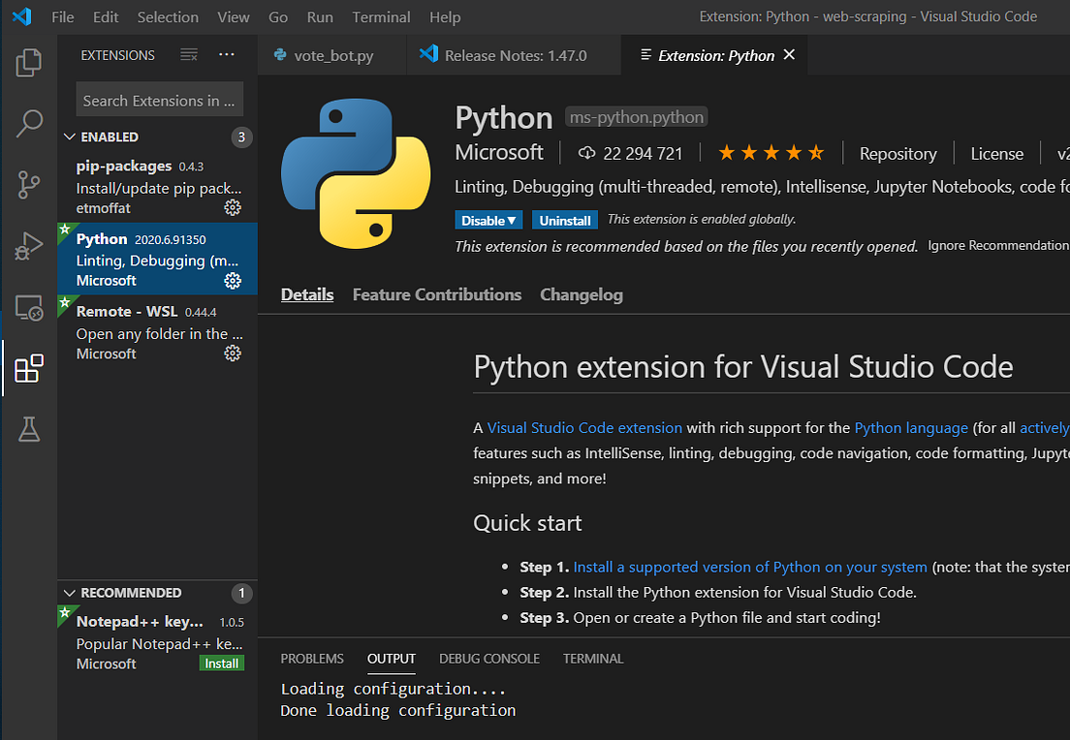The image size is (1070, 740).
Task: Click the Uninstall button
Action: 565,221
